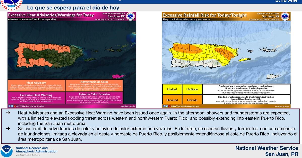Image resolution: width=302 pixels, height=158 pixels.
Task: Open weather.gov/sju link on the heat graphic
Action: coord(128,106)
